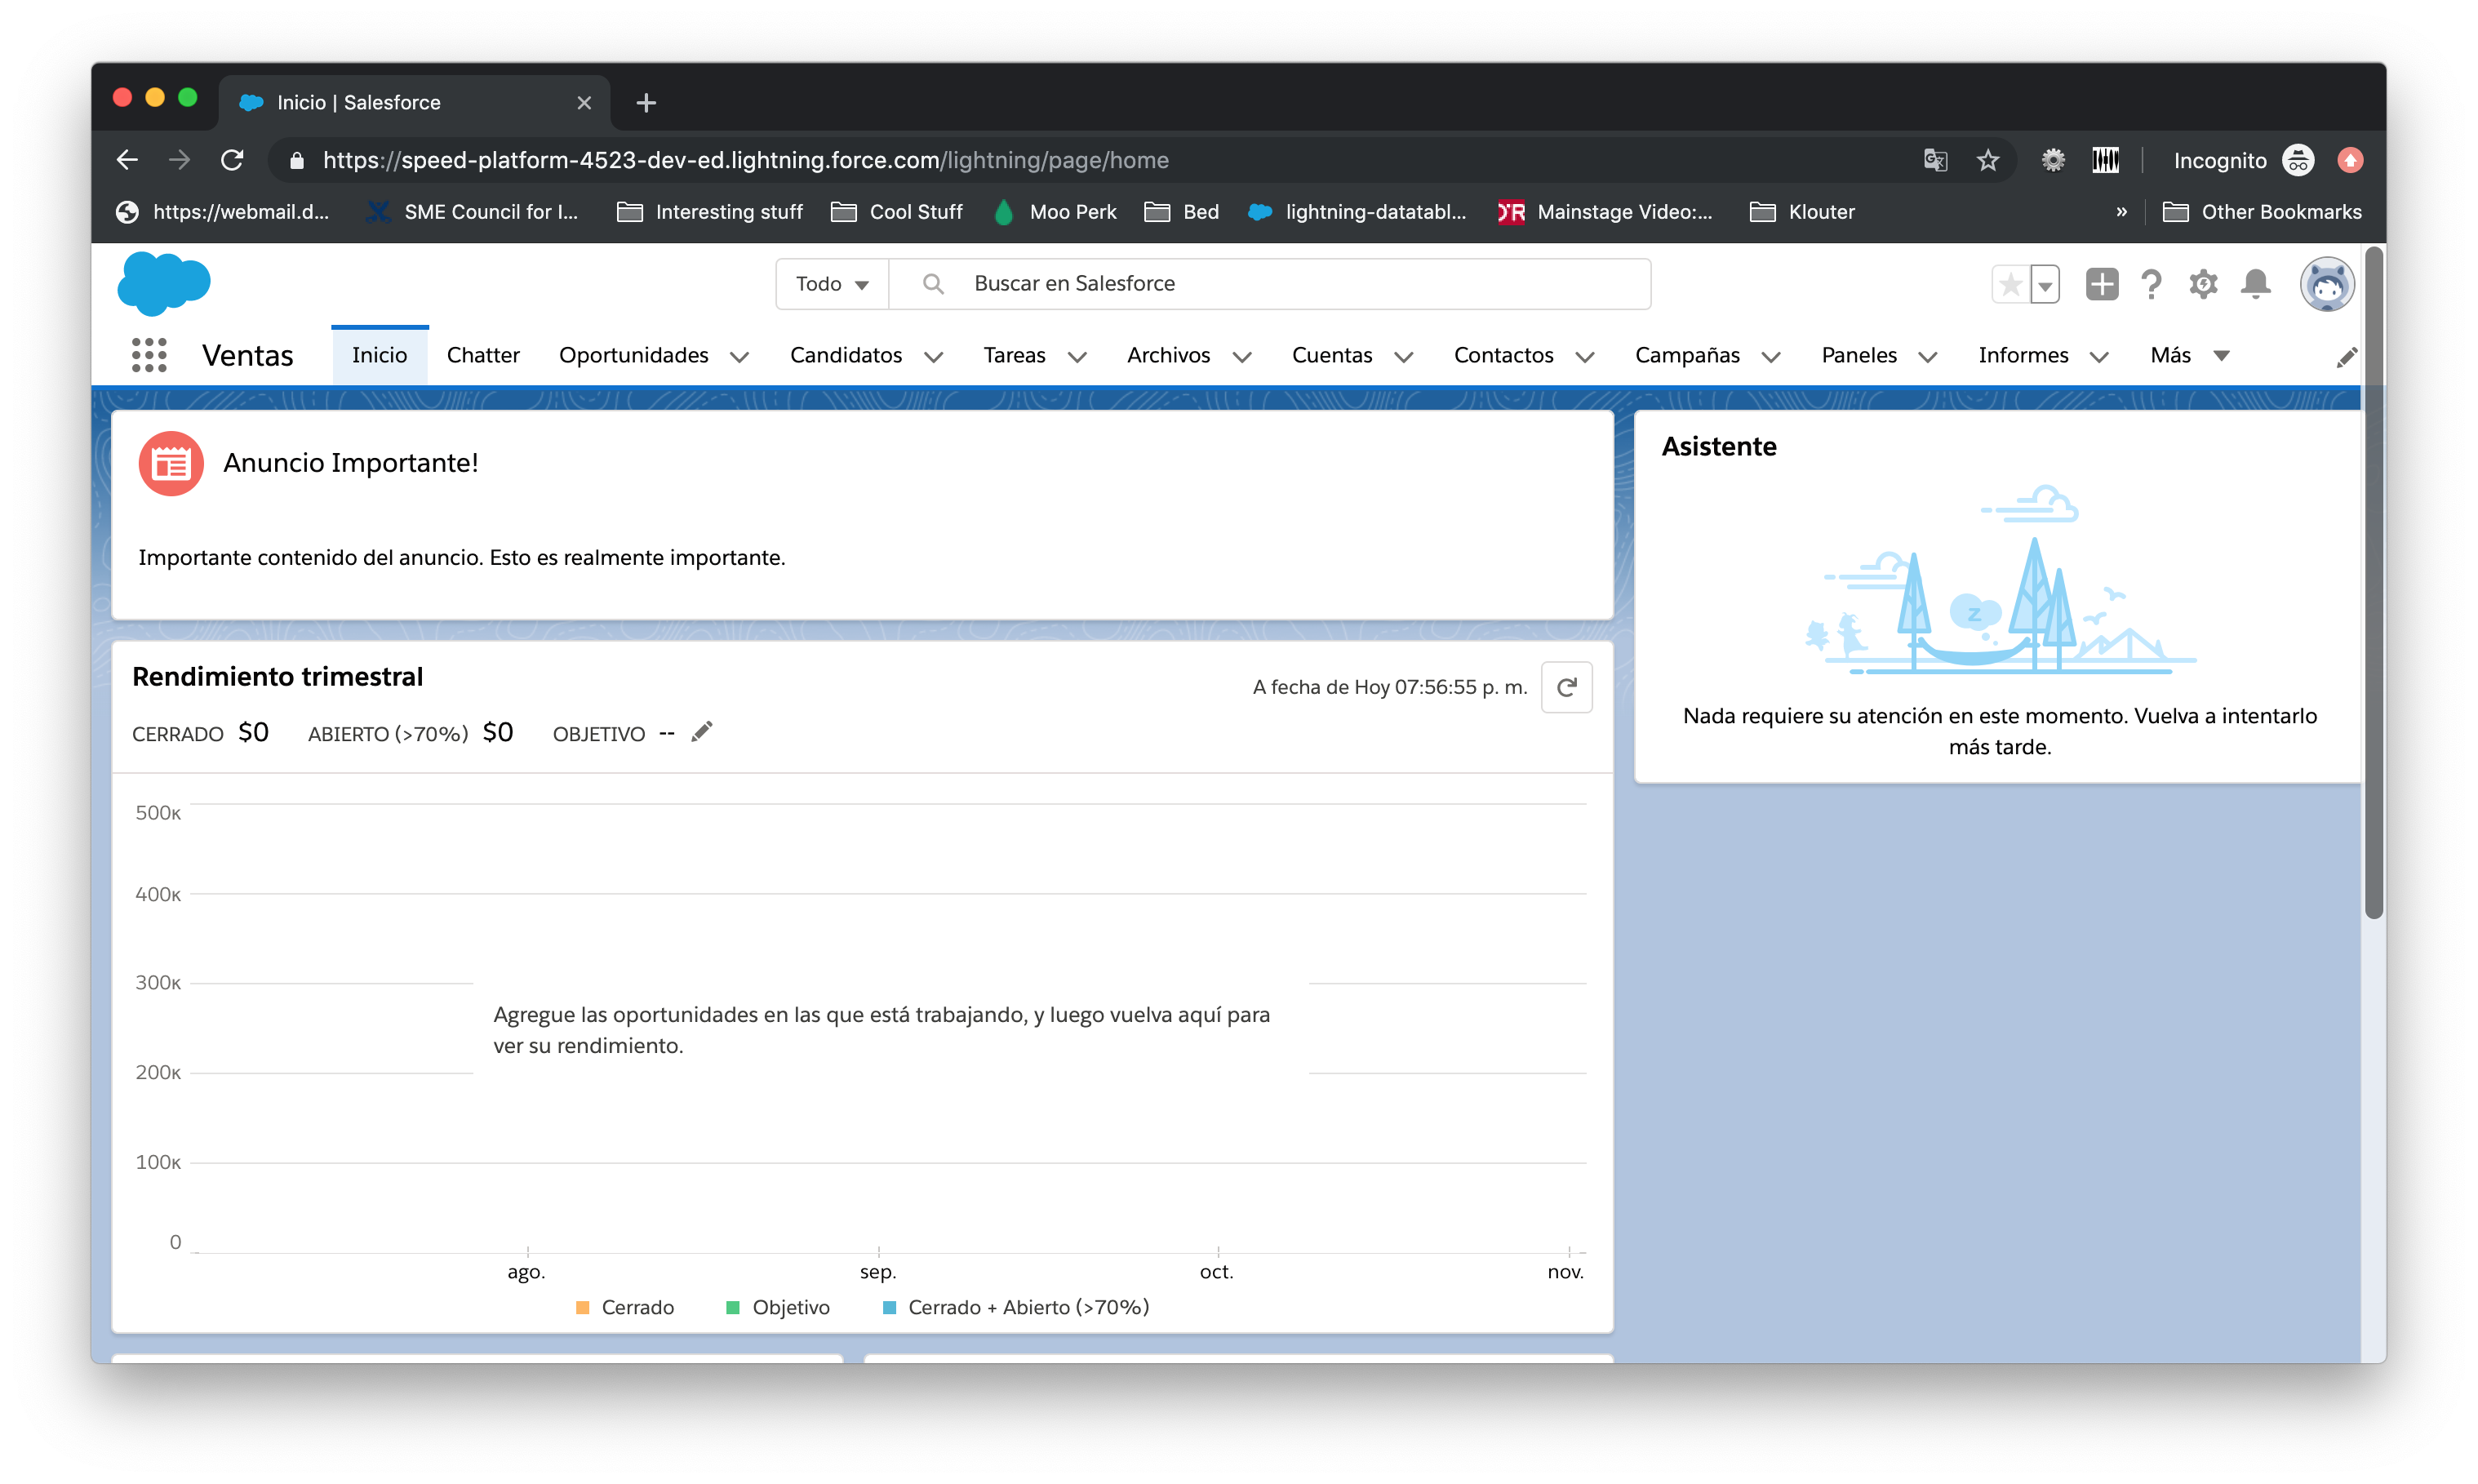Edit the navigation bar pencil icon
This screenshot has height=1484, width=2478.
[x=2346, y=358]
